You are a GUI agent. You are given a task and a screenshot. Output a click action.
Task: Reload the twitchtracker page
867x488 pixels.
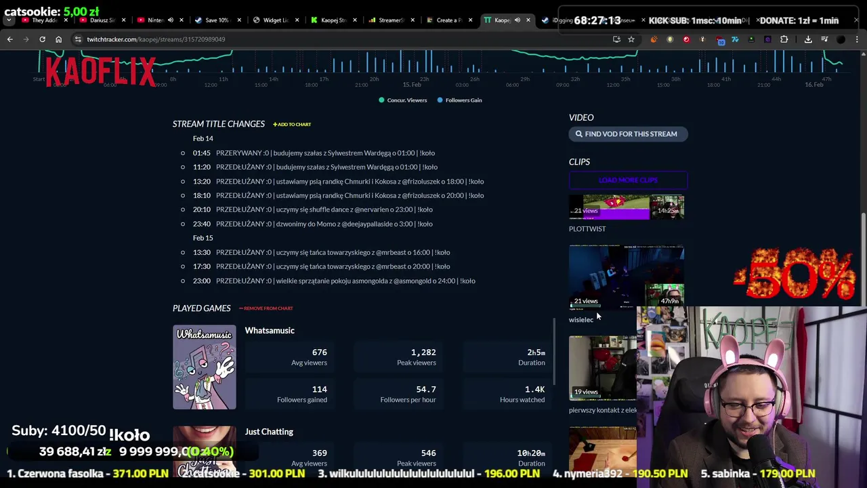[42, 39]
